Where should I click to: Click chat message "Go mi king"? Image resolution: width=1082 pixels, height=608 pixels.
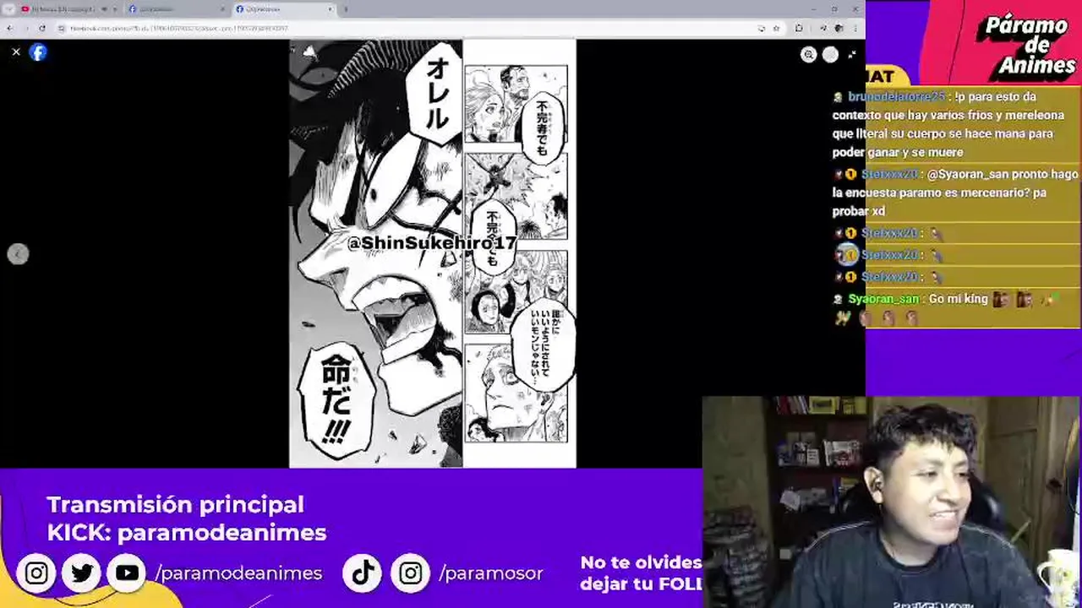pos(959,299)
